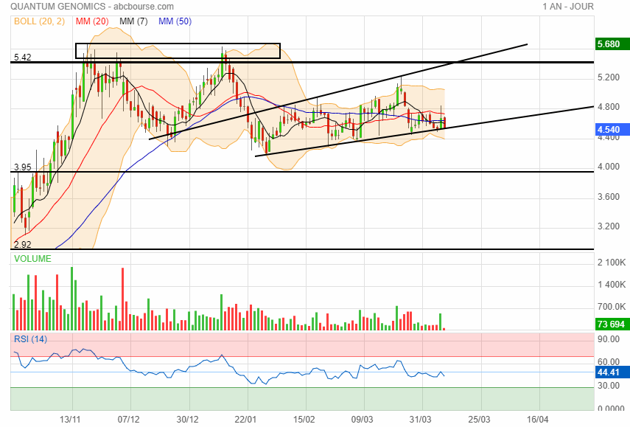630x427 pixels.
Task: Click the 30/12 date axis label
Action: click(x=187, y=420)
